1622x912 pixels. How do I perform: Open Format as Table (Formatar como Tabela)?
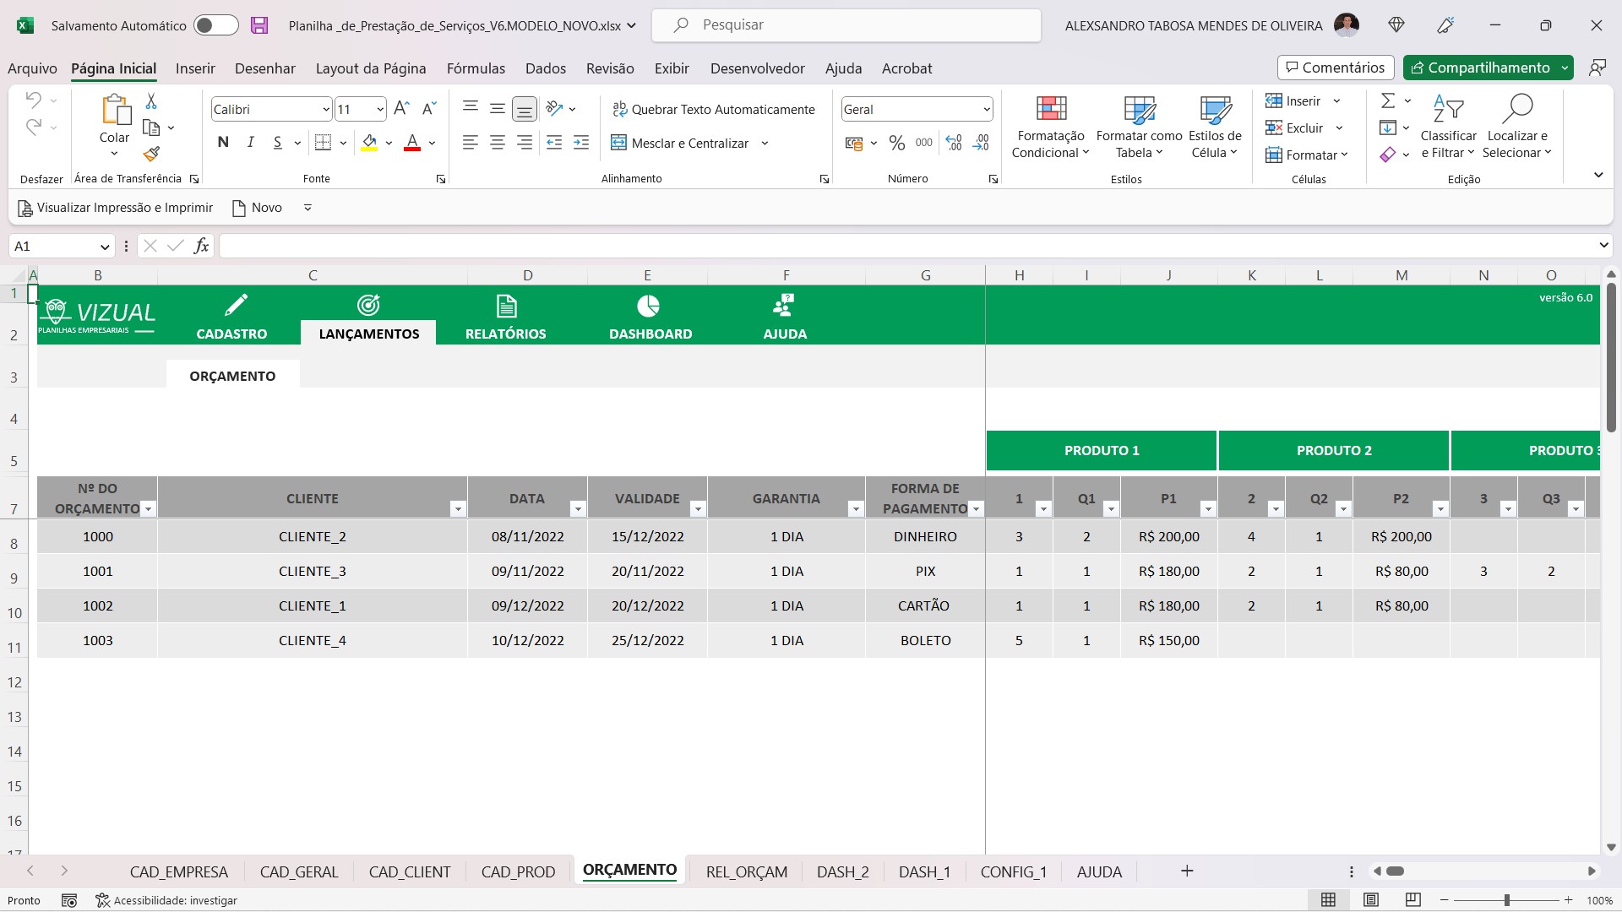click(1139, 127)
